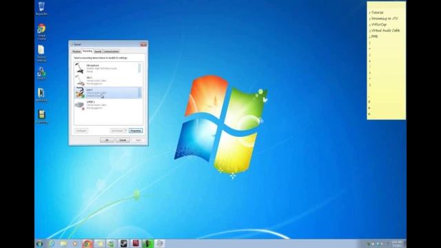Close the Sound dialog window
This screenshot has height=248, width=441.
tap(143, 44)
